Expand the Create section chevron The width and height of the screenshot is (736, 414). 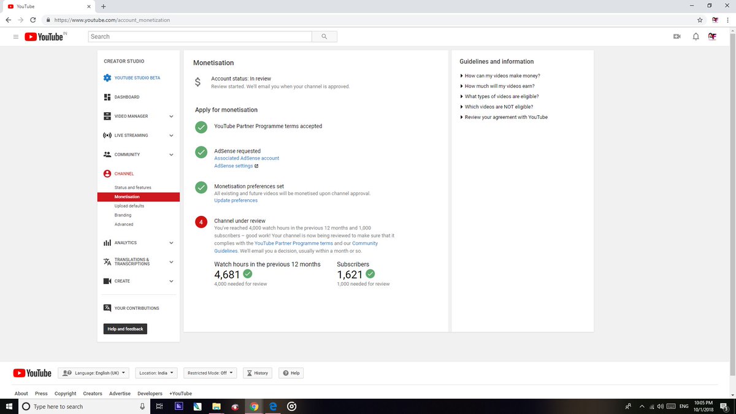[x=171, y=281]
